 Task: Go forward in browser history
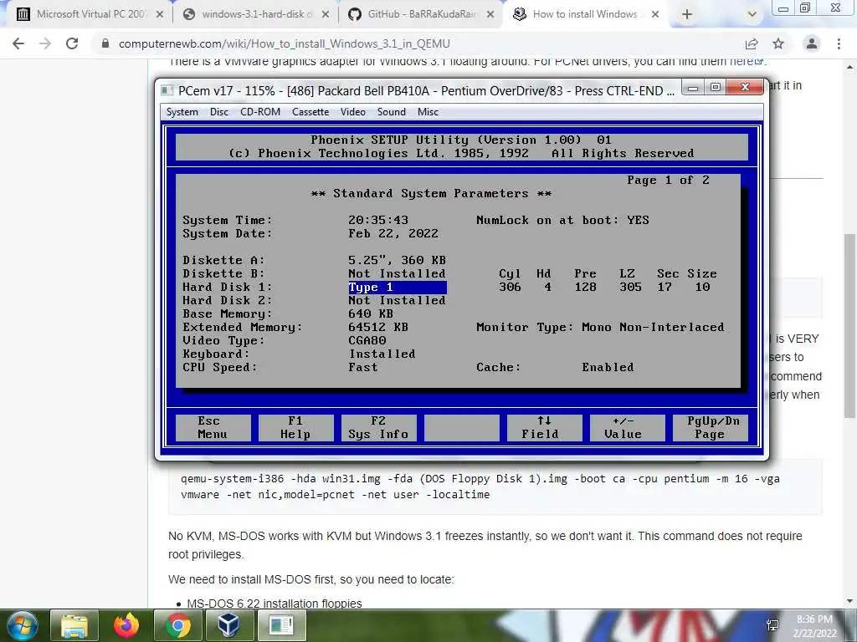(x=45, y=43)
